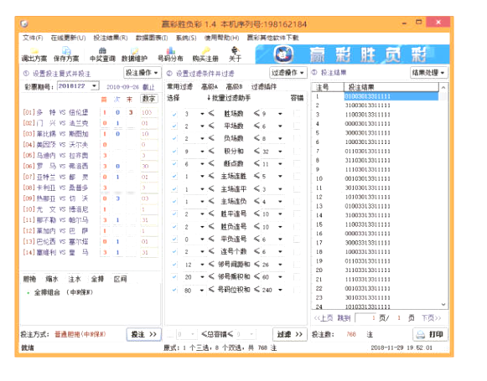Check the 容错 box for 胜场数 row
Image resolution: width=487 pixels, height=381 pixels.
[x=297, y=114]
